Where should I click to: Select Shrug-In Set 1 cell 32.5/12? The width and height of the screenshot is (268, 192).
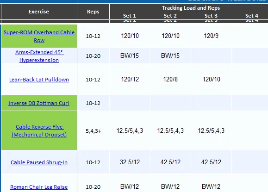[130, 162]
